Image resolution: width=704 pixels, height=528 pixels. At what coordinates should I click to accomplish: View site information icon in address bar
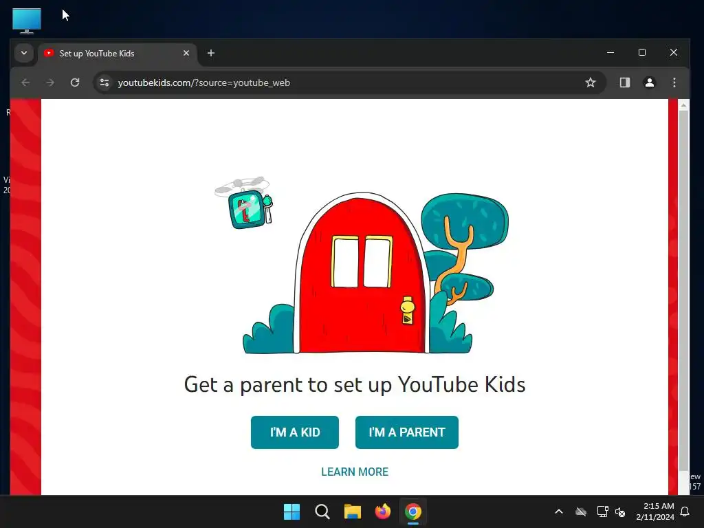click(x=104, y=82)
